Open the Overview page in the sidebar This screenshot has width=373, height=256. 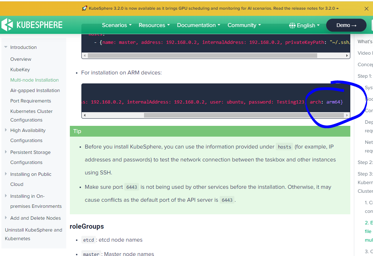tap(21, 59)
